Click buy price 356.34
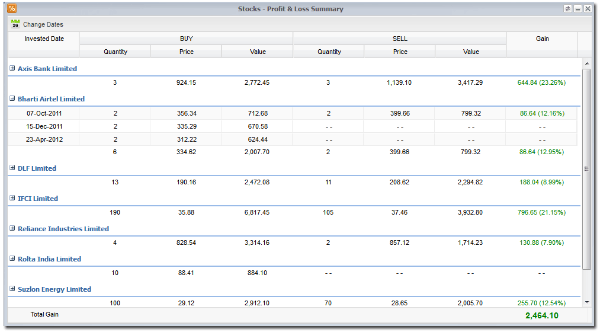600x332 pixels. pyautogui.click(x=187, y=113)
